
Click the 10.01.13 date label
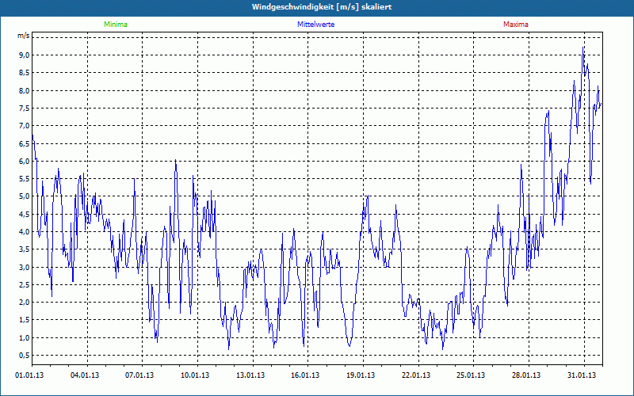195,375
